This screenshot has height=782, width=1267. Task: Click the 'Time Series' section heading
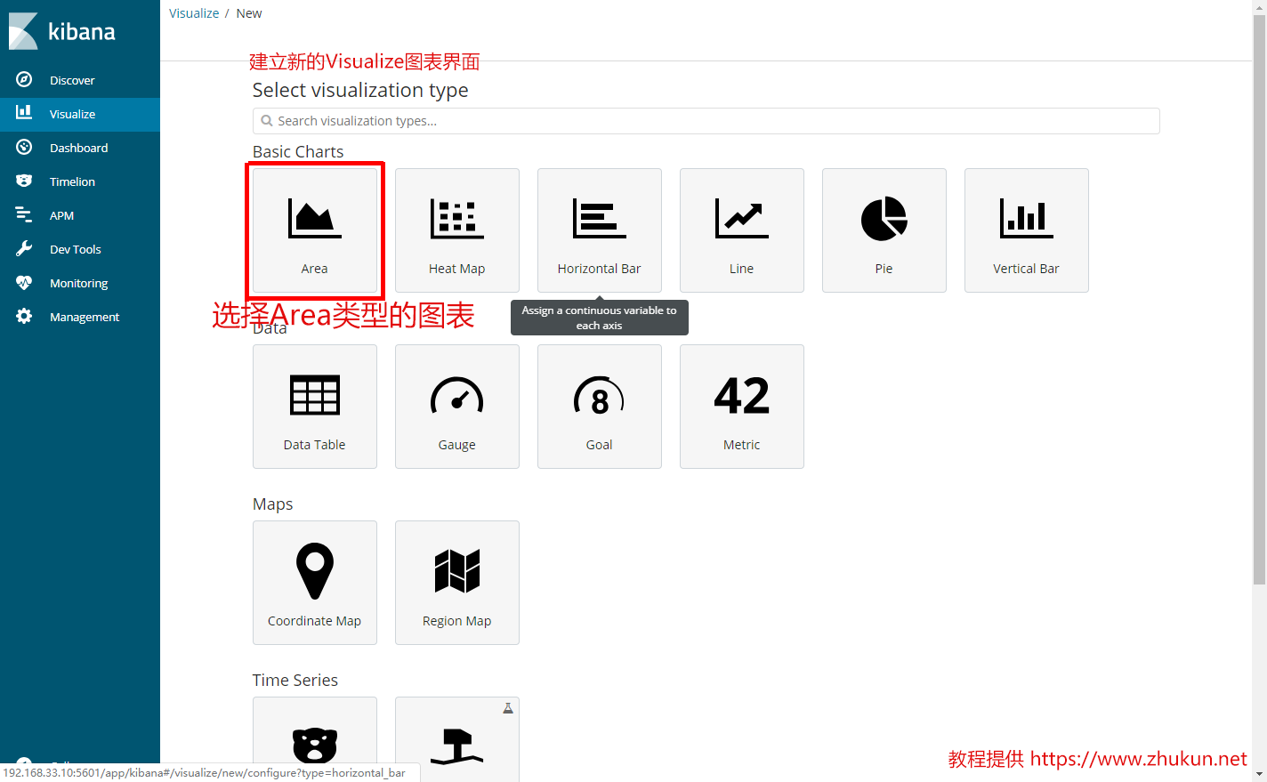pos(295,680)
